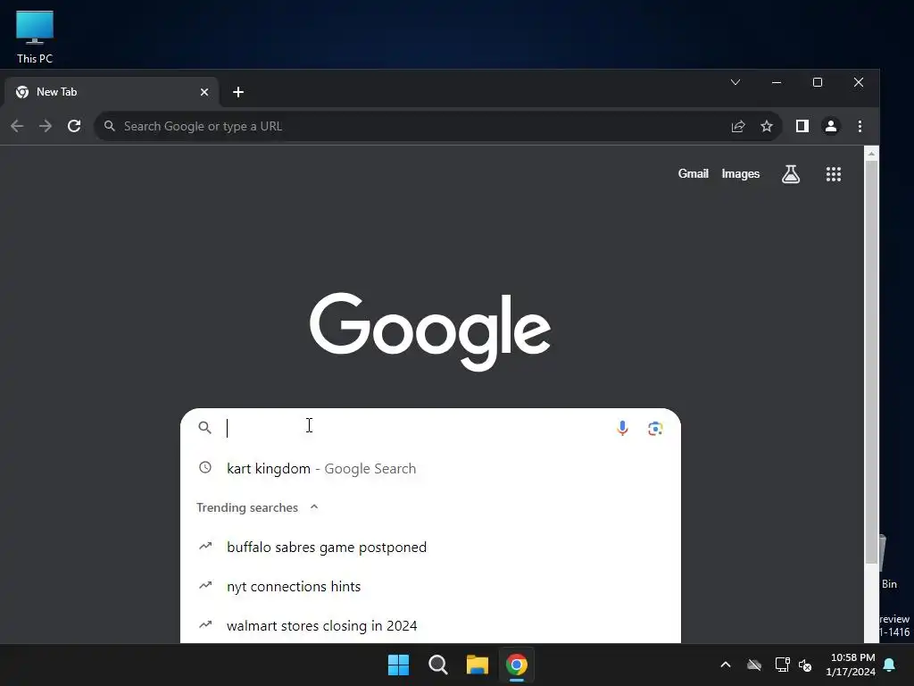Open the taskbar clock and date
The width and height of the screenshot is (914, 686).
tap(851, 665)
